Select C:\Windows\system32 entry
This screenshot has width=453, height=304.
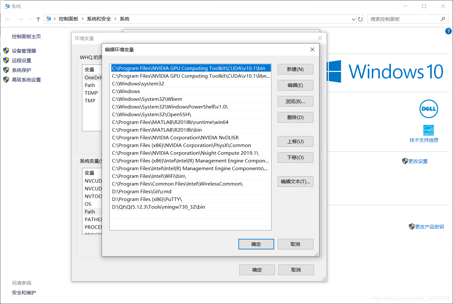tap(191, 84)
